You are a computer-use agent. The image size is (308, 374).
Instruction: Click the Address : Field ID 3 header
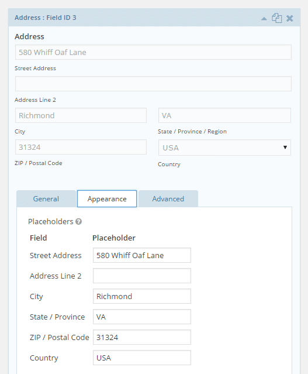[x=46, y=18]
